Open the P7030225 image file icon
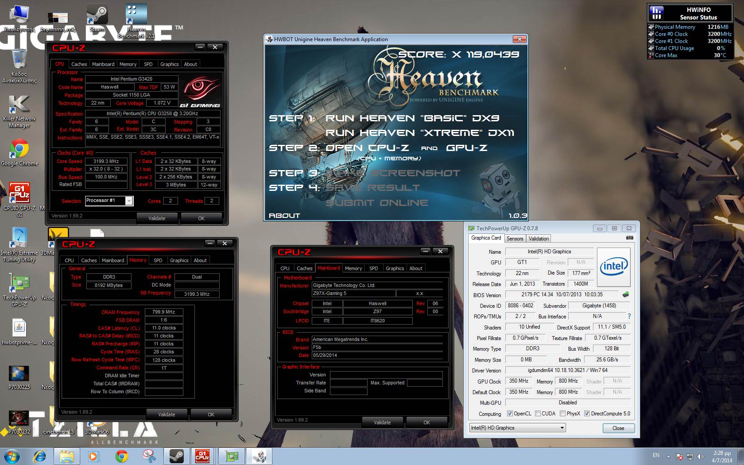Viewport: 744px width, 465px height. pyautogui.click(x=19, y=377)
